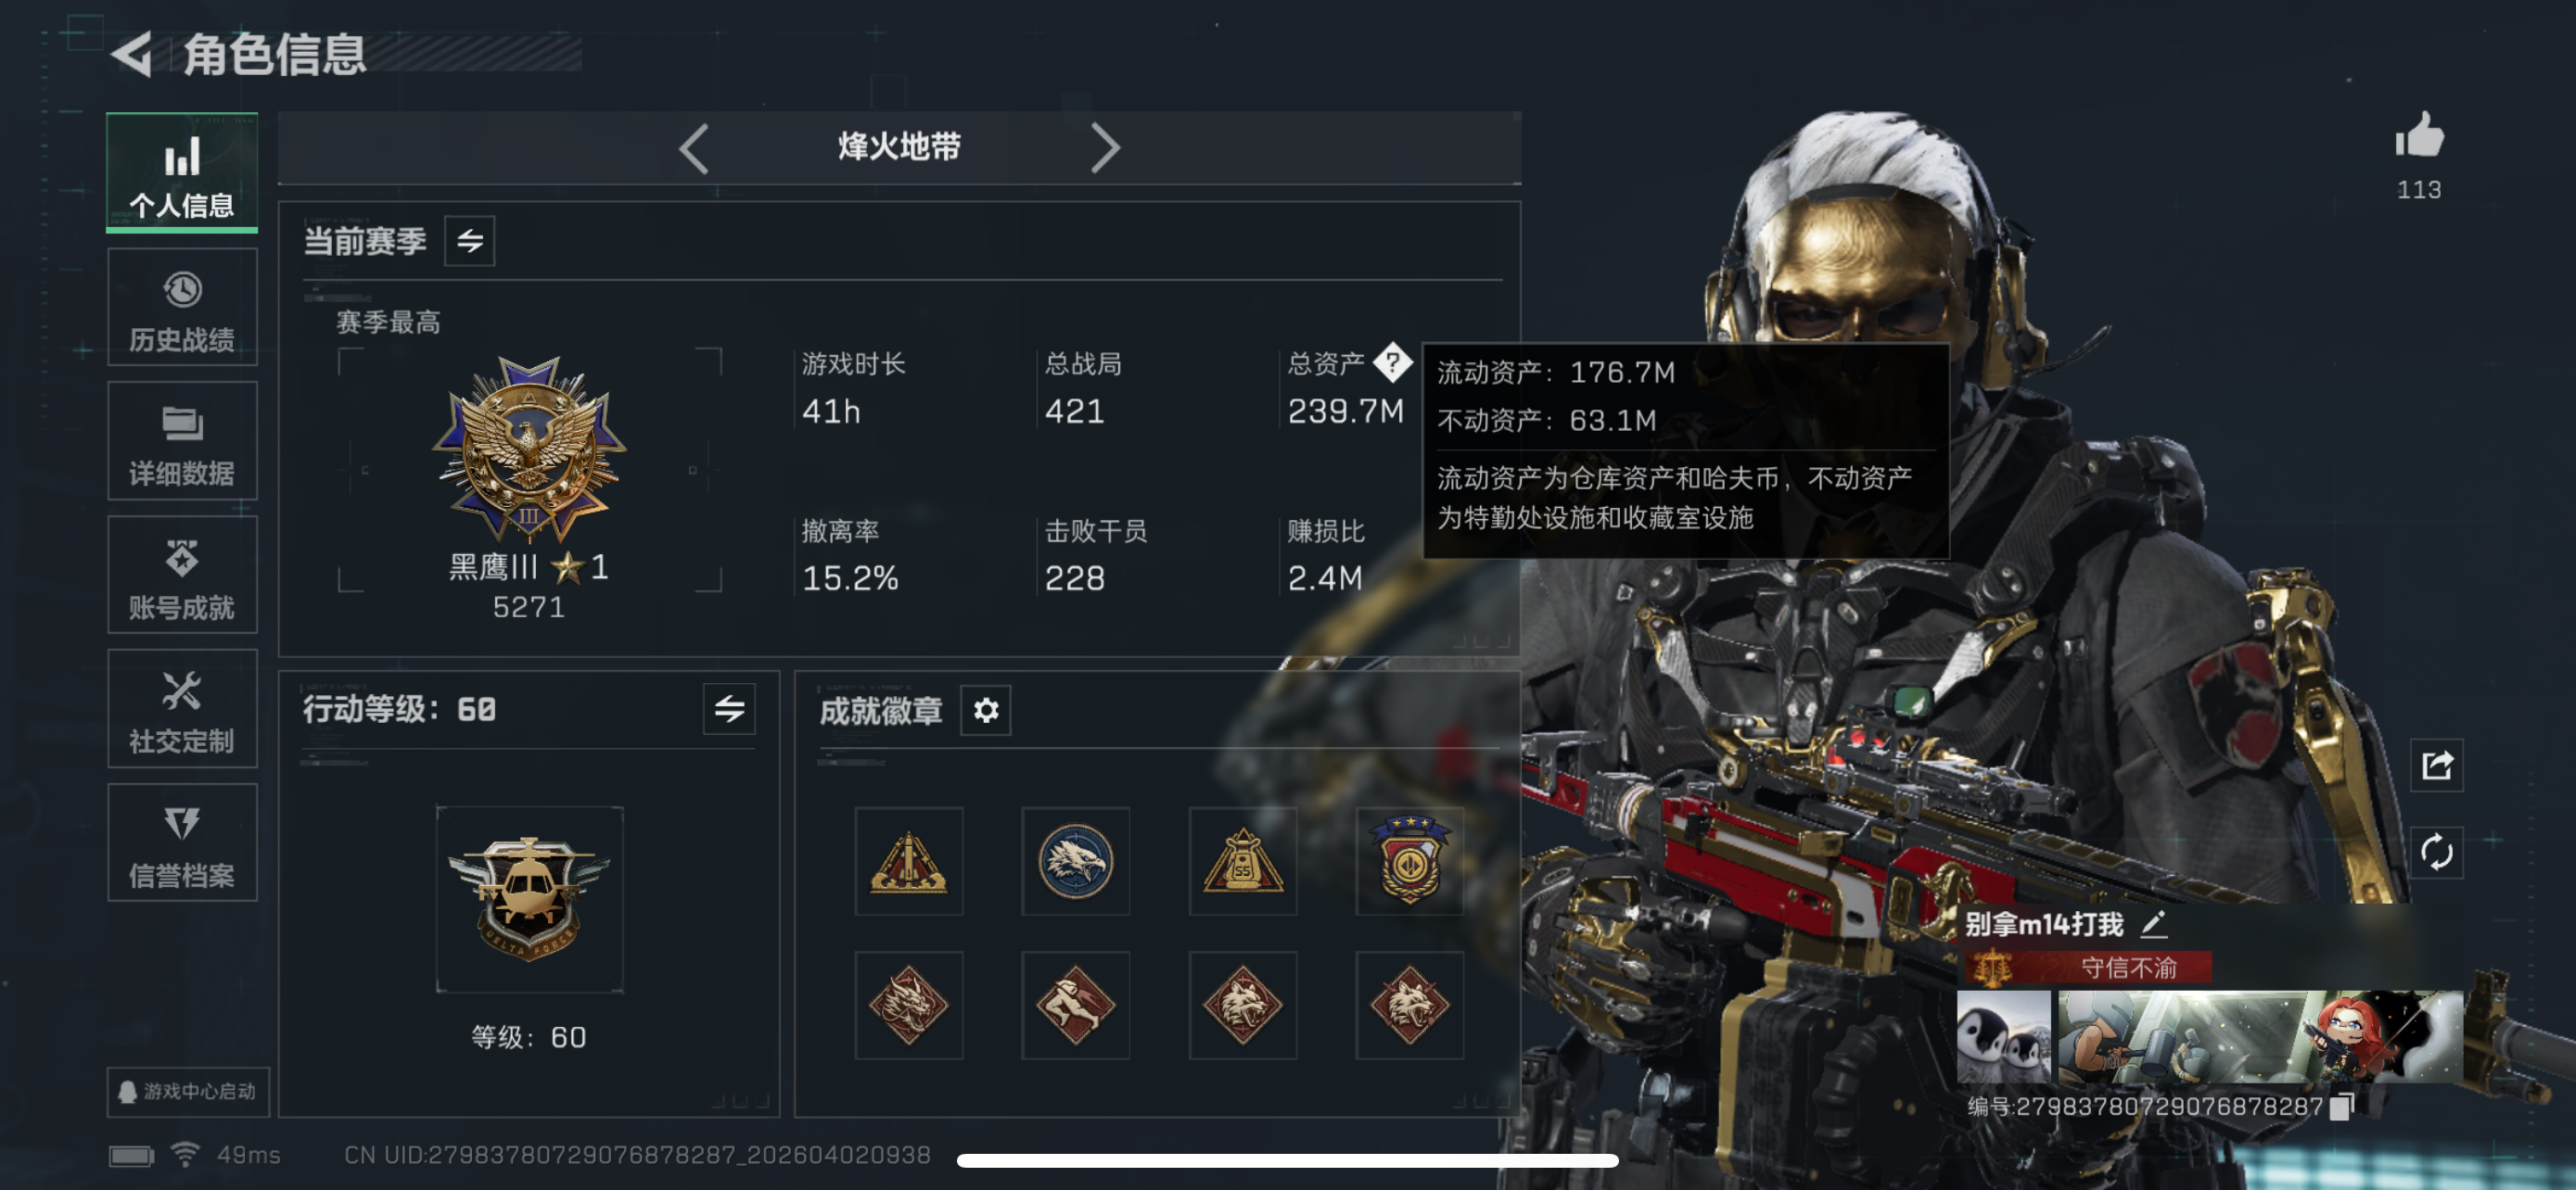Screen dimensions: 2576x1190
Task: Toggle the 行动等级 switch button
Action: pos(729,709)
